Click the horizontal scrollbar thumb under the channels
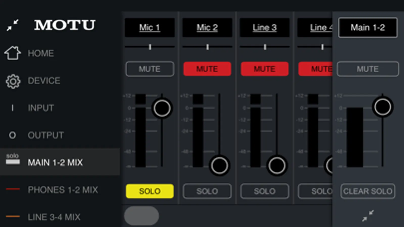 141,216
